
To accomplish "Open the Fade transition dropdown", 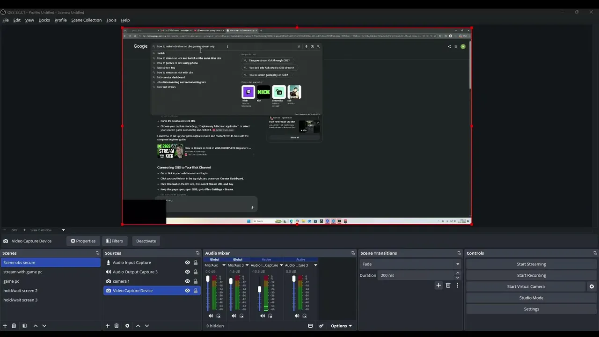I will [410, 264].
